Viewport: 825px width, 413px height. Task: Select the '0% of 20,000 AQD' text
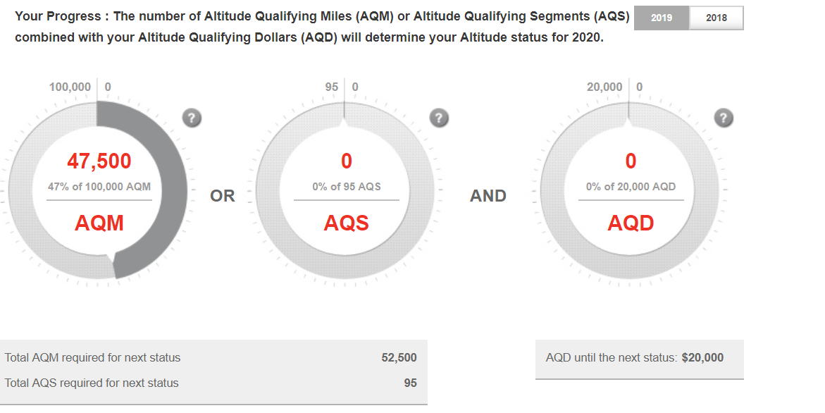tap(631, 187)
